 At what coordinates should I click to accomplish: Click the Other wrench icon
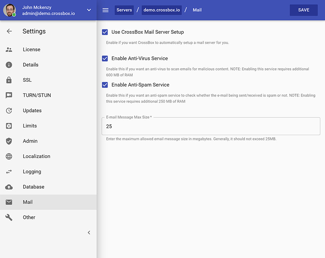coord(9,218)
